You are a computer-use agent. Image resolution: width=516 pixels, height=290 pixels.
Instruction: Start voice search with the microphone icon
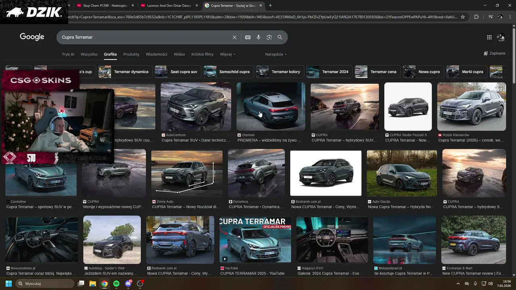tap(258, 37)
